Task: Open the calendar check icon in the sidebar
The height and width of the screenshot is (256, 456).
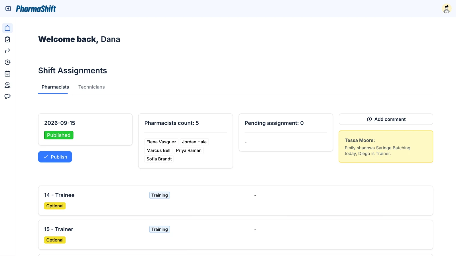Action: pyautogui.click(x=8, y=74)
